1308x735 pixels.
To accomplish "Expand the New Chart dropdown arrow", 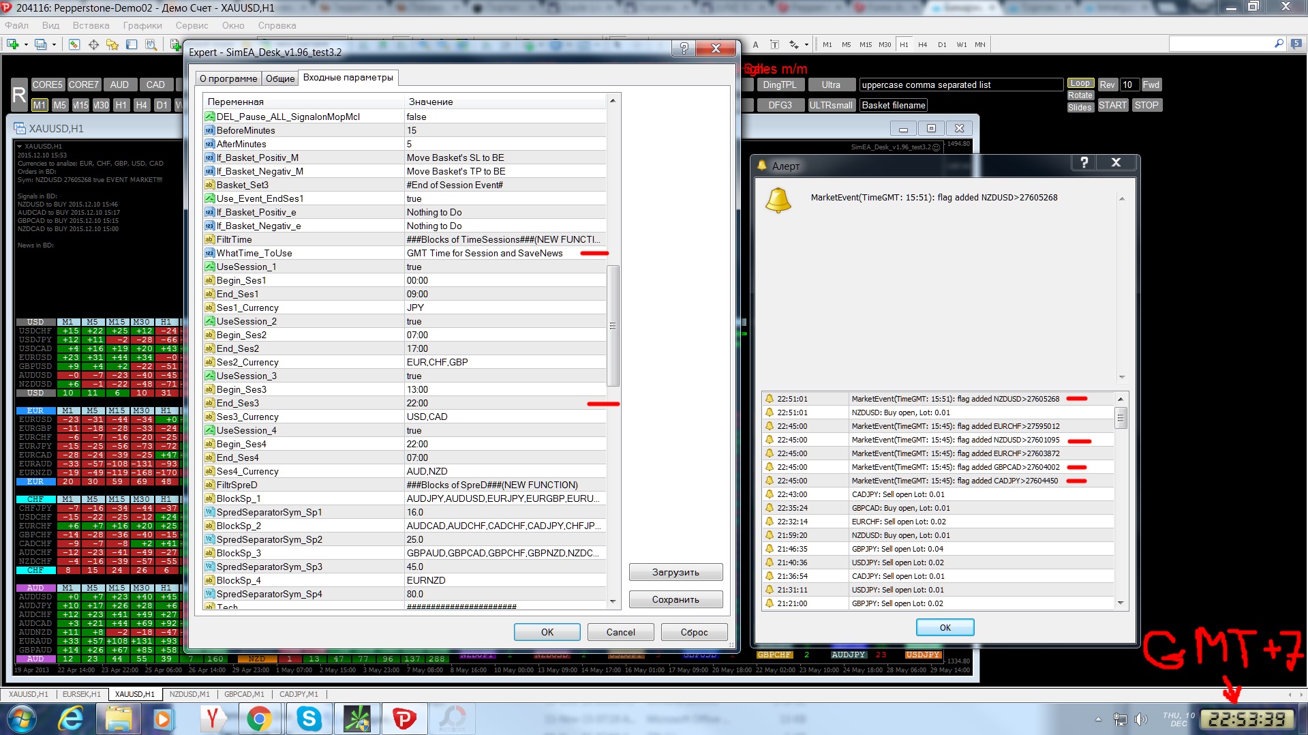I will click(x=26, y=44).
